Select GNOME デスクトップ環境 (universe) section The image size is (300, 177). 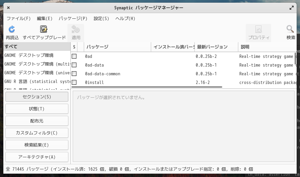pos(37,73)
